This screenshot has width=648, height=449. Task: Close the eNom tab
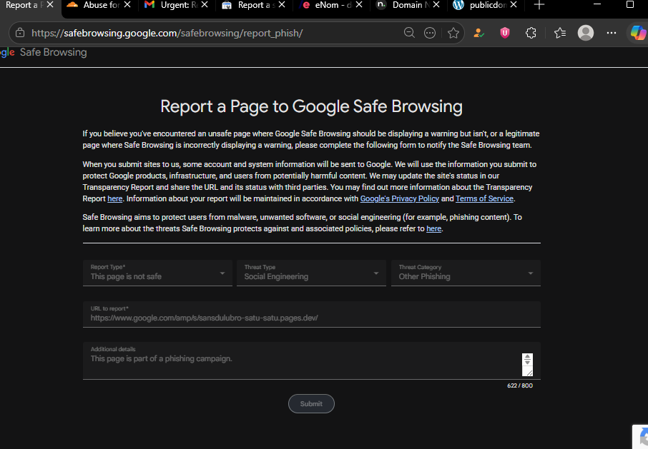click(x=359, y=4)
